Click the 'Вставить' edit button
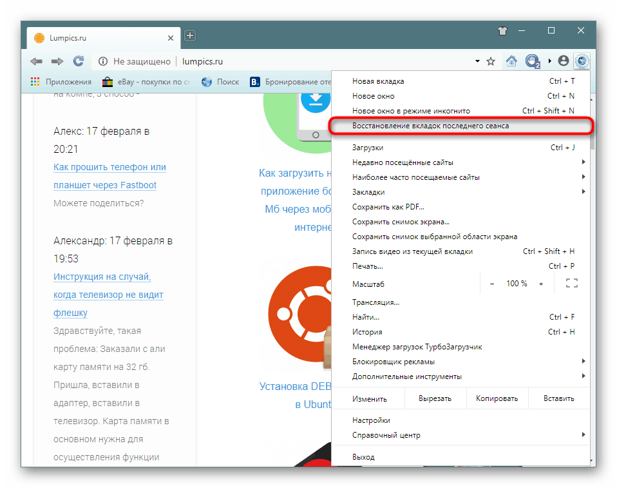The image size is (617, 488). tap(559, 398)
